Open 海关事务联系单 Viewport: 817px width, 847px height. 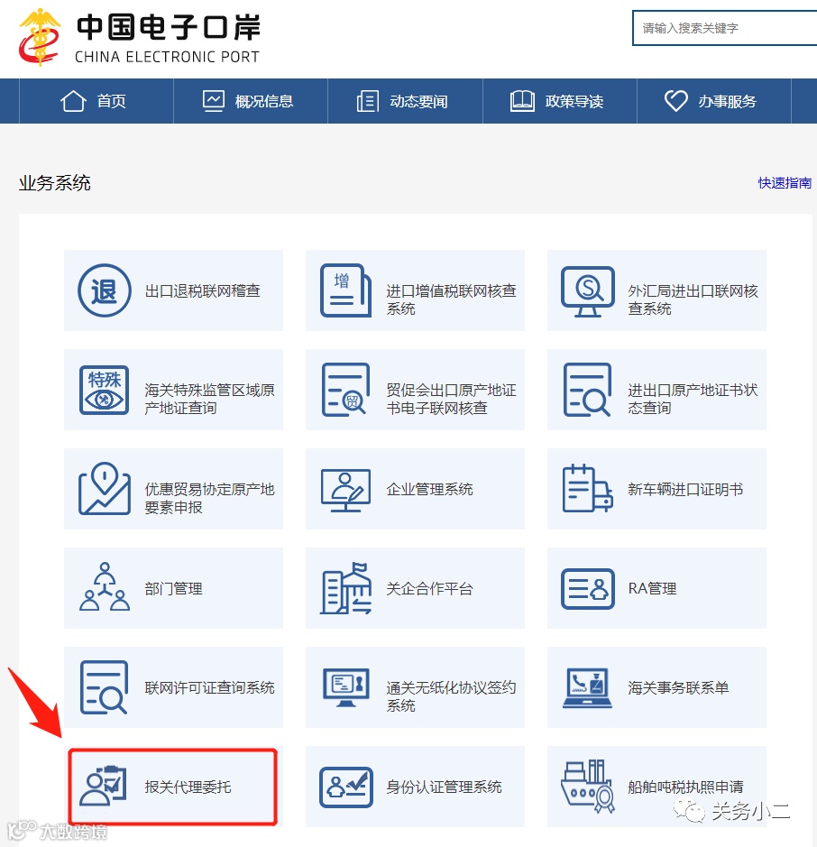point(656,687)
